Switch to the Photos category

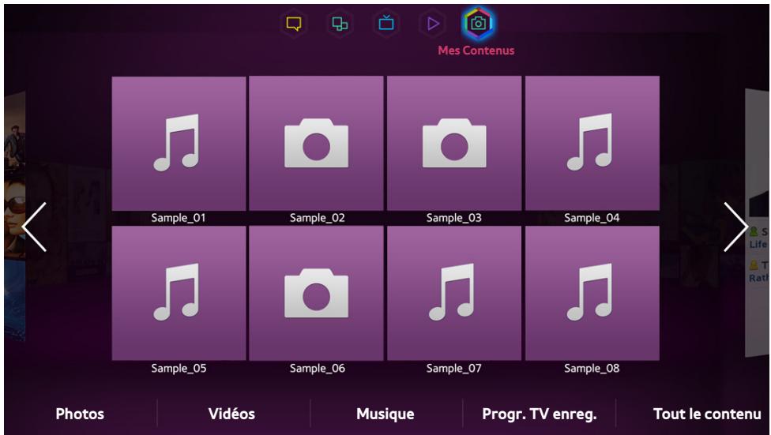[80, 414]
